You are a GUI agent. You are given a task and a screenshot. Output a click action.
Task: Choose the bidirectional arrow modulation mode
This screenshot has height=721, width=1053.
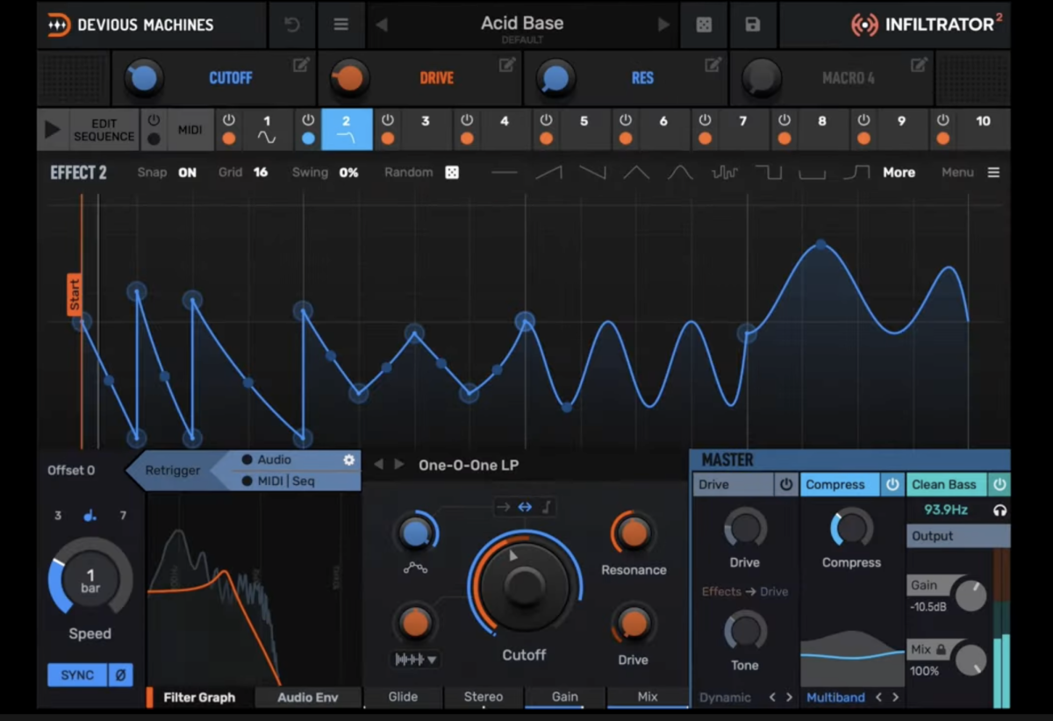click(x=525, y=506)
